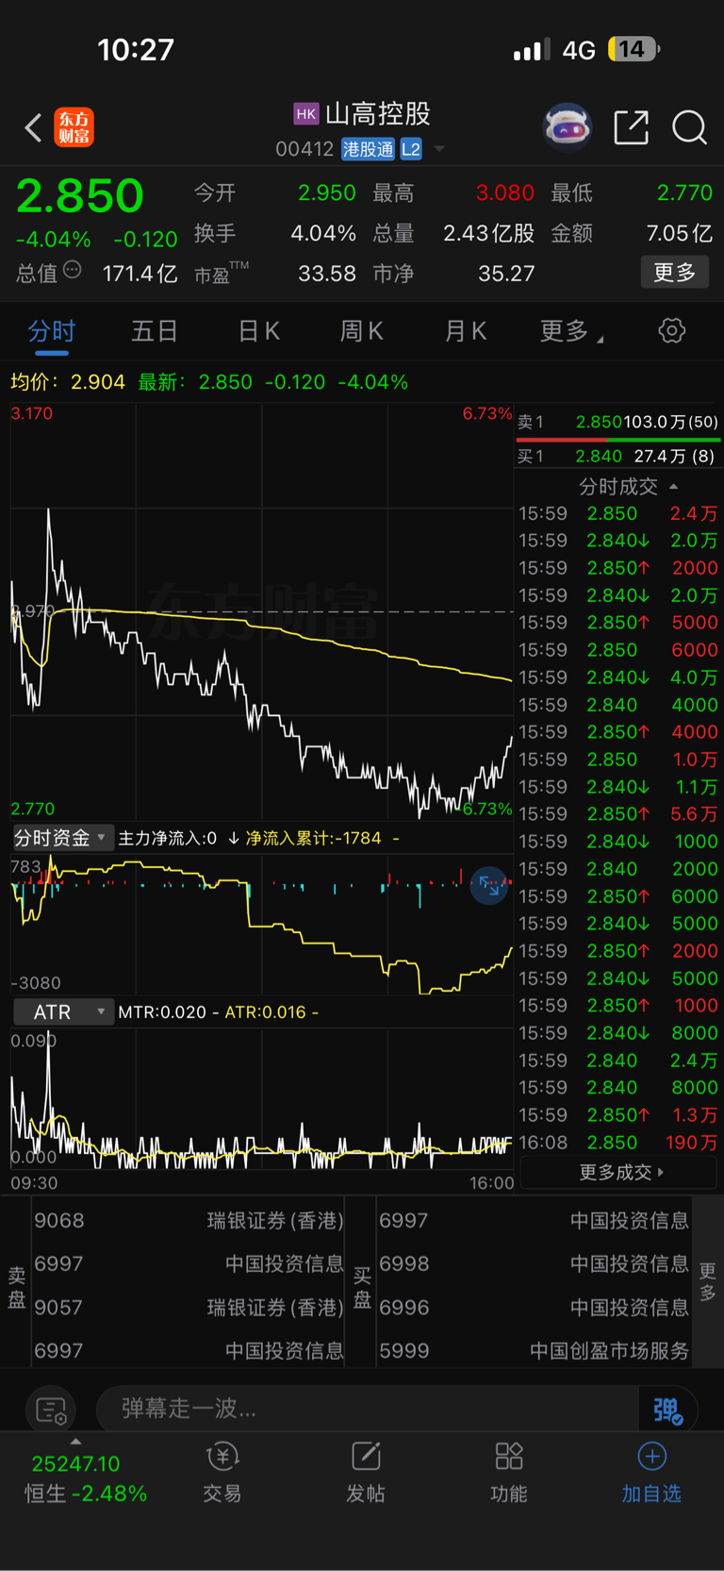Screen dimensions: 724x1571
Task: Tap the 买1 2.840 bid row
Action: click(617, 456)
